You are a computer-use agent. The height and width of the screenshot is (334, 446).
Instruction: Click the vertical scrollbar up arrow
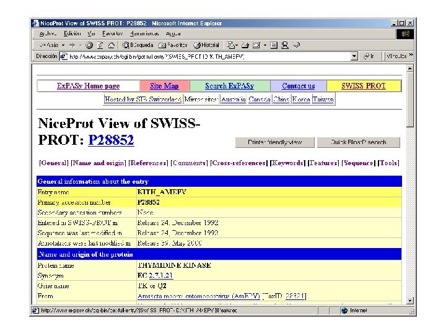click(410, 69)
